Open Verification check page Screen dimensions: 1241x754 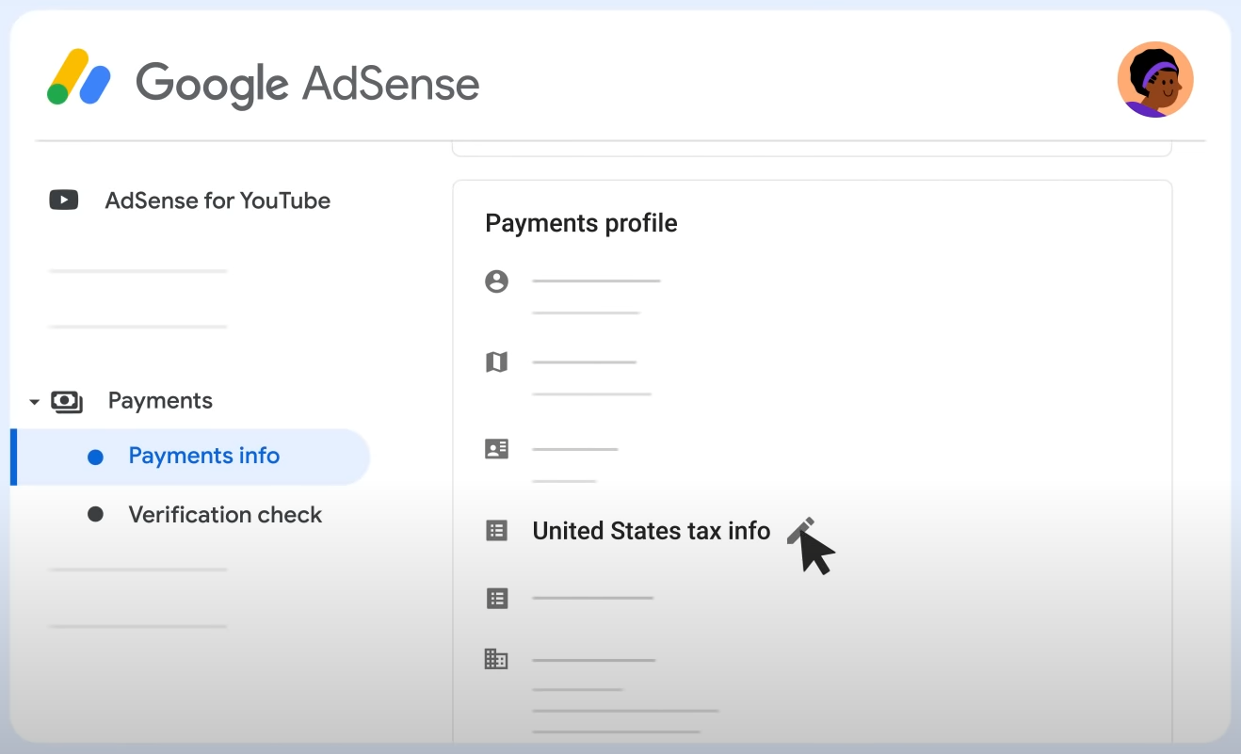[x=225, y=515]
